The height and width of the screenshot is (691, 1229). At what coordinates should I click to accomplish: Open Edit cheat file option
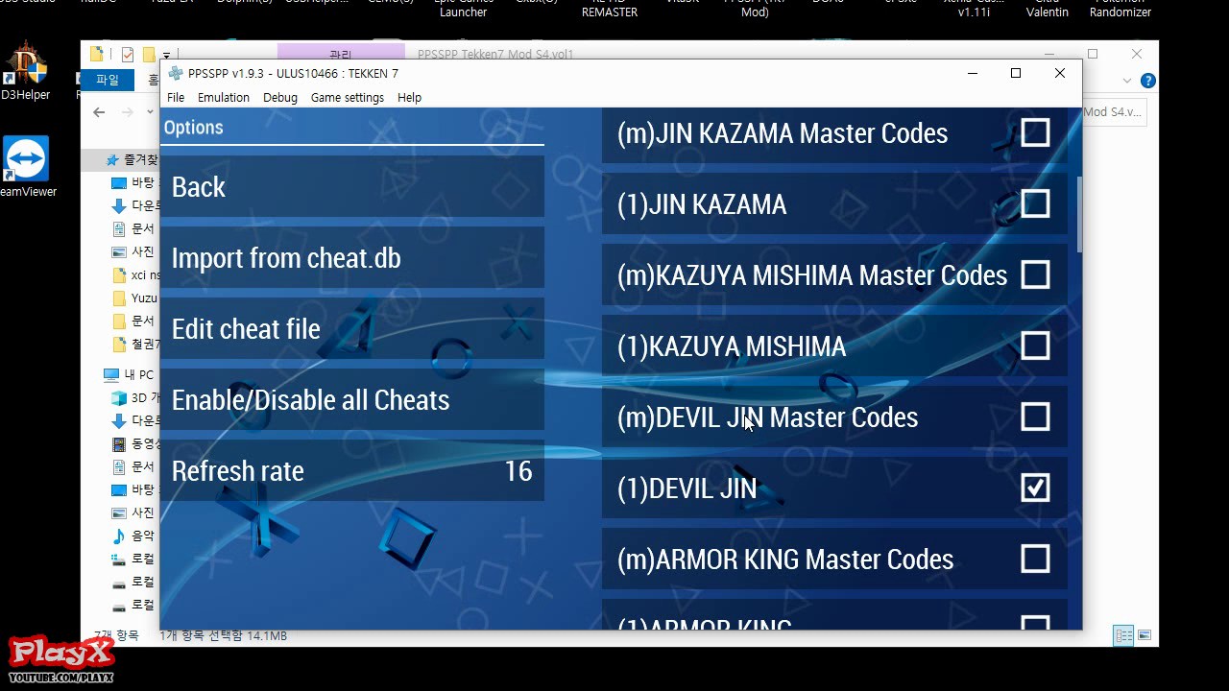pos(351,329)
